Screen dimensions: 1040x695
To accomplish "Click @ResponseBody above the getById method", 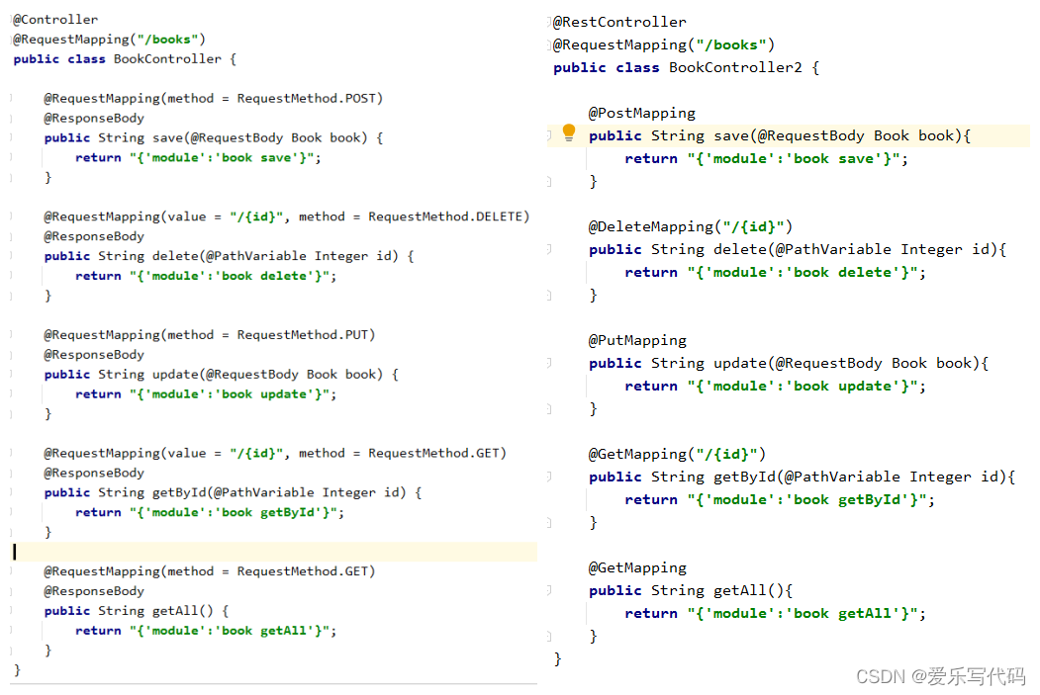I will click(x=94, y=473).
